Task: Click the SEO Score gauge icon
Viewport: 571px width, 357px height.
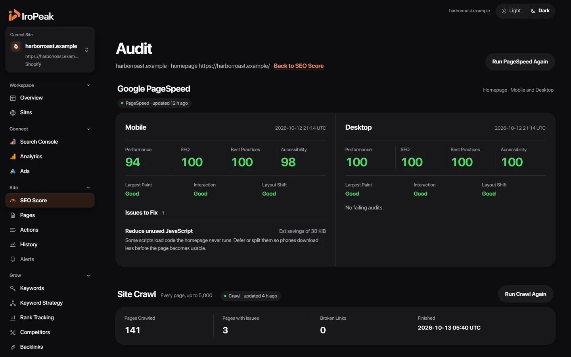Action: pos(13,201)
